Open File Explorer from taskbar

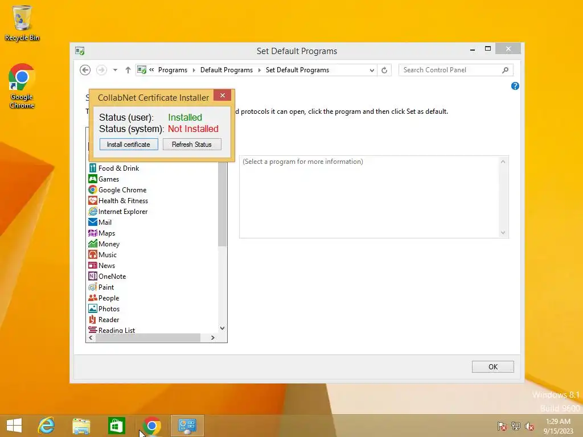(x=81, y=426)
